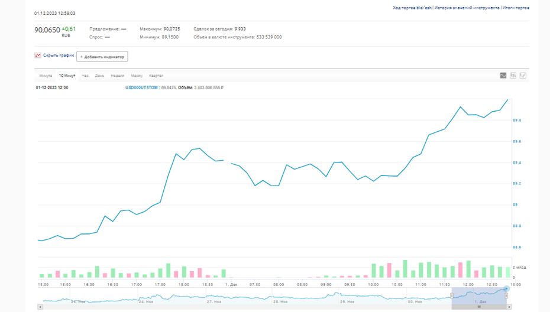Grab the left range selector handle
This screenshot has height=312, width=550.
pos(452,296)
